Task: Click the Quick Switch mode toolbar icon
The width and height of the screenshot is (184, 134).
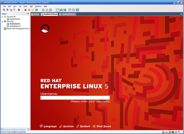Action: [x=61, y=10]
